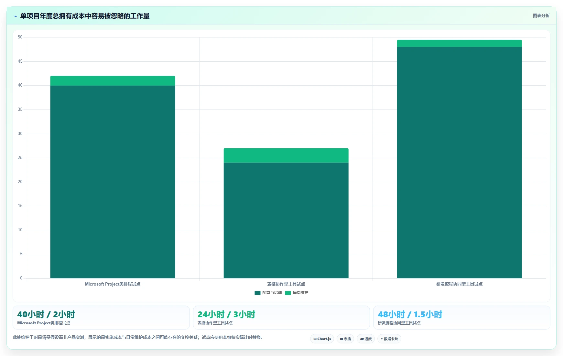Click the 数据卡片 tag
Image resolution: width=563 pixels, height=356 pixels.
pos(389,339)
